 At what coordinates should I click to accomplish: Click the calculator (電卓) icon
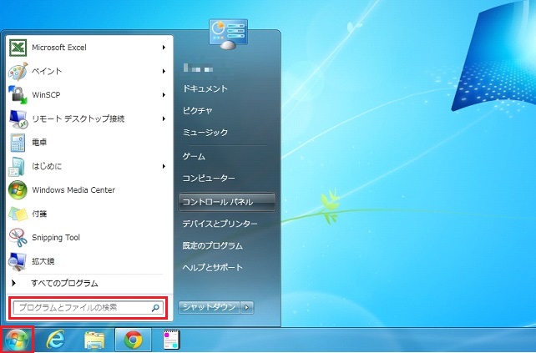point(18,143)
